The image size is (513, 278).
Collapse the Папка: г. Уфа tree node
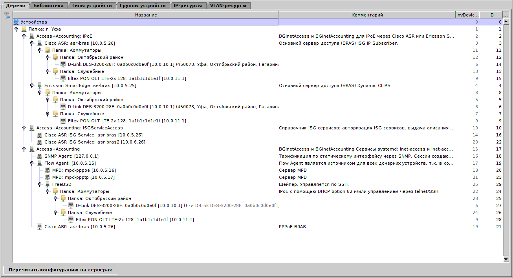[x=16, y=29]
